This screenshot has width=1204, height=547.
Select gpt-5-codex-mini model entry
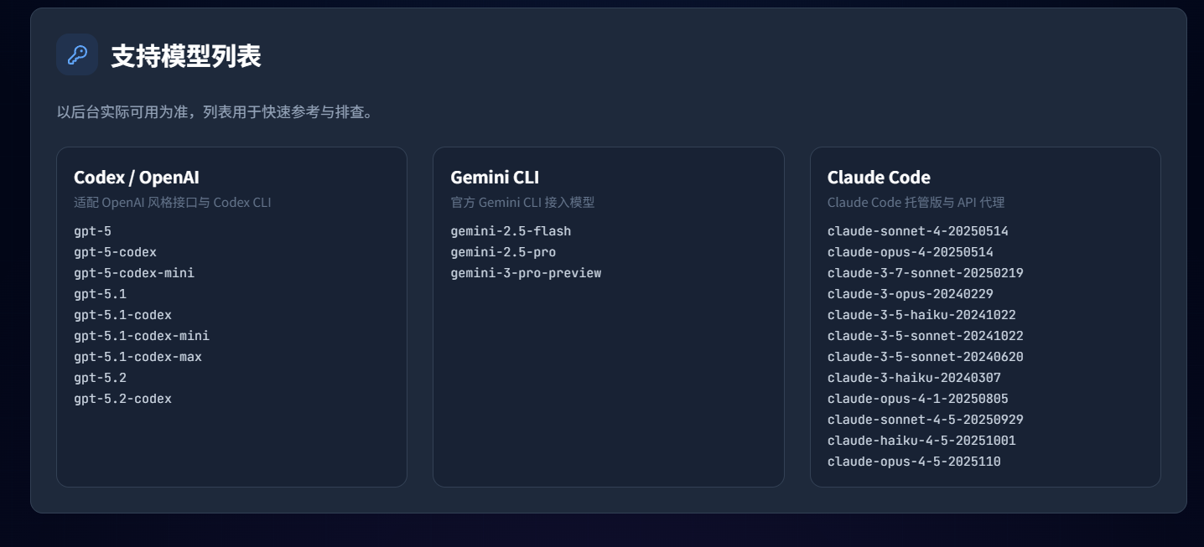point(134,273)
